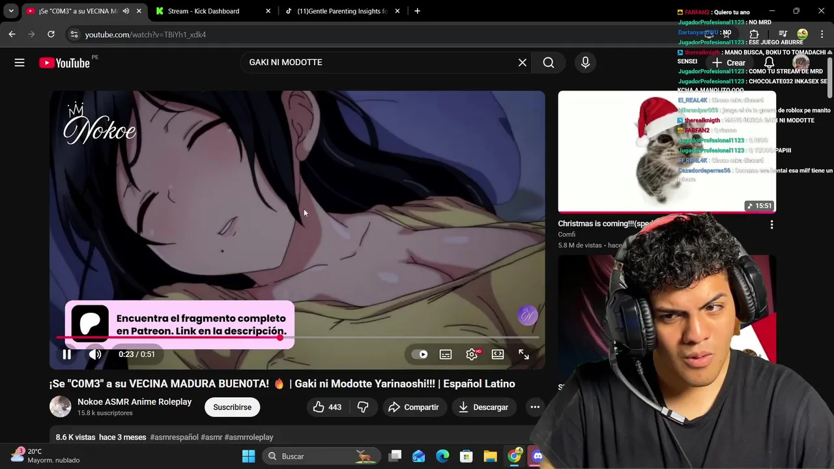Open the YouTube notifications bell

click(x=769, y=63)
